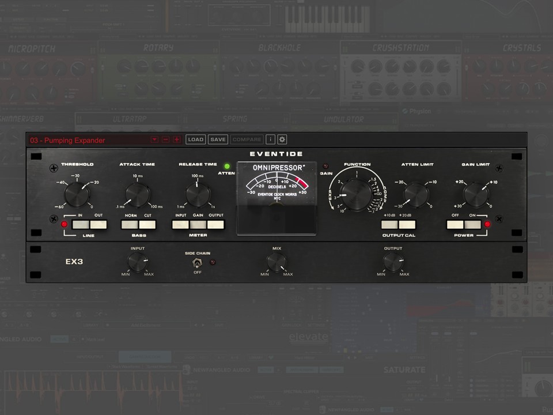The height and width of the screenshot is (415, 553).
Task: Open the preset dropdown arrow
Action: coord(154,139)
